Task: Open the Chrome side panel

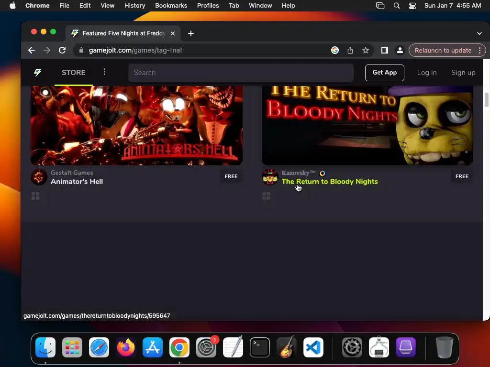Action: tap(384, 50)
